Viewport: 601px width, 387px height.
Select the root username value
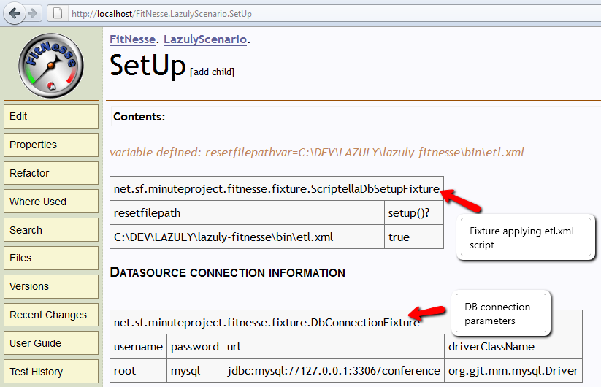pyautogui.click(x=138, y=370)
